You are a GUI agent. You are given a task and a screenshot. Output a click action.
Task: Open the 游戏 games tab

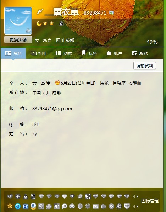139,53
